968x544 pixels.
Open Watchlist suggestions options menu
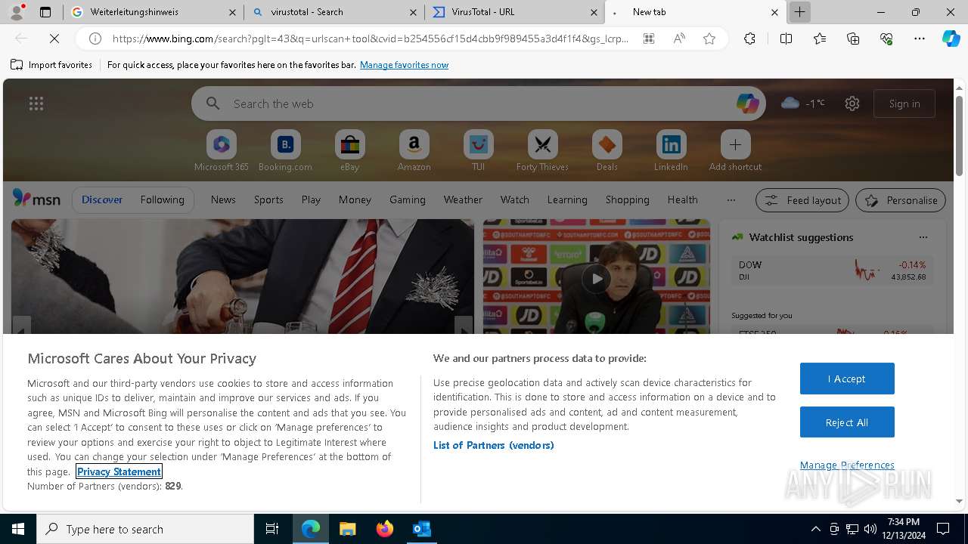click(923, 237)
